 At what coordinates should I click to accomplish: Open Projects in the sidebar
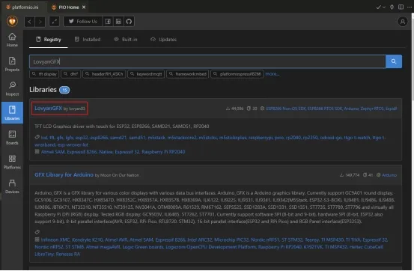tap(12, 64)
